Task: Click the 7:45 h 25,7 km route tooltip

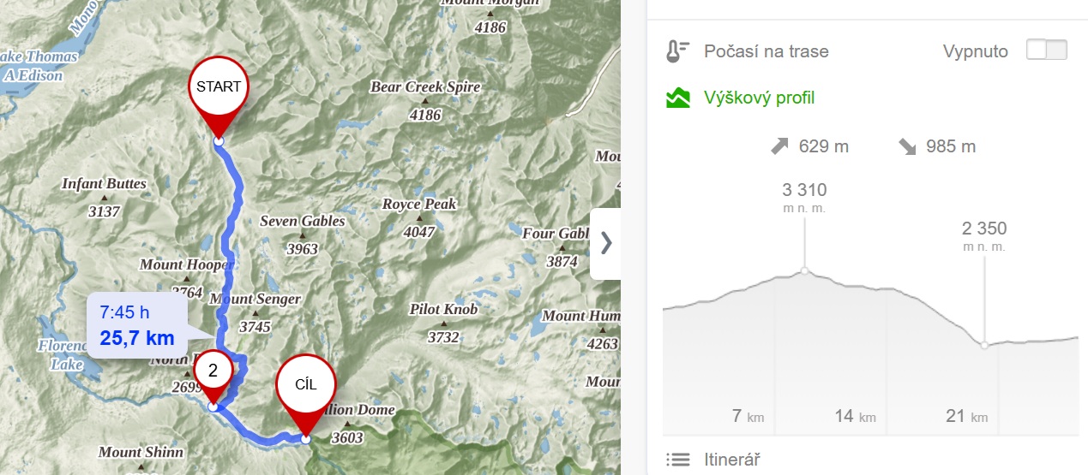Action: coord(137,325)
